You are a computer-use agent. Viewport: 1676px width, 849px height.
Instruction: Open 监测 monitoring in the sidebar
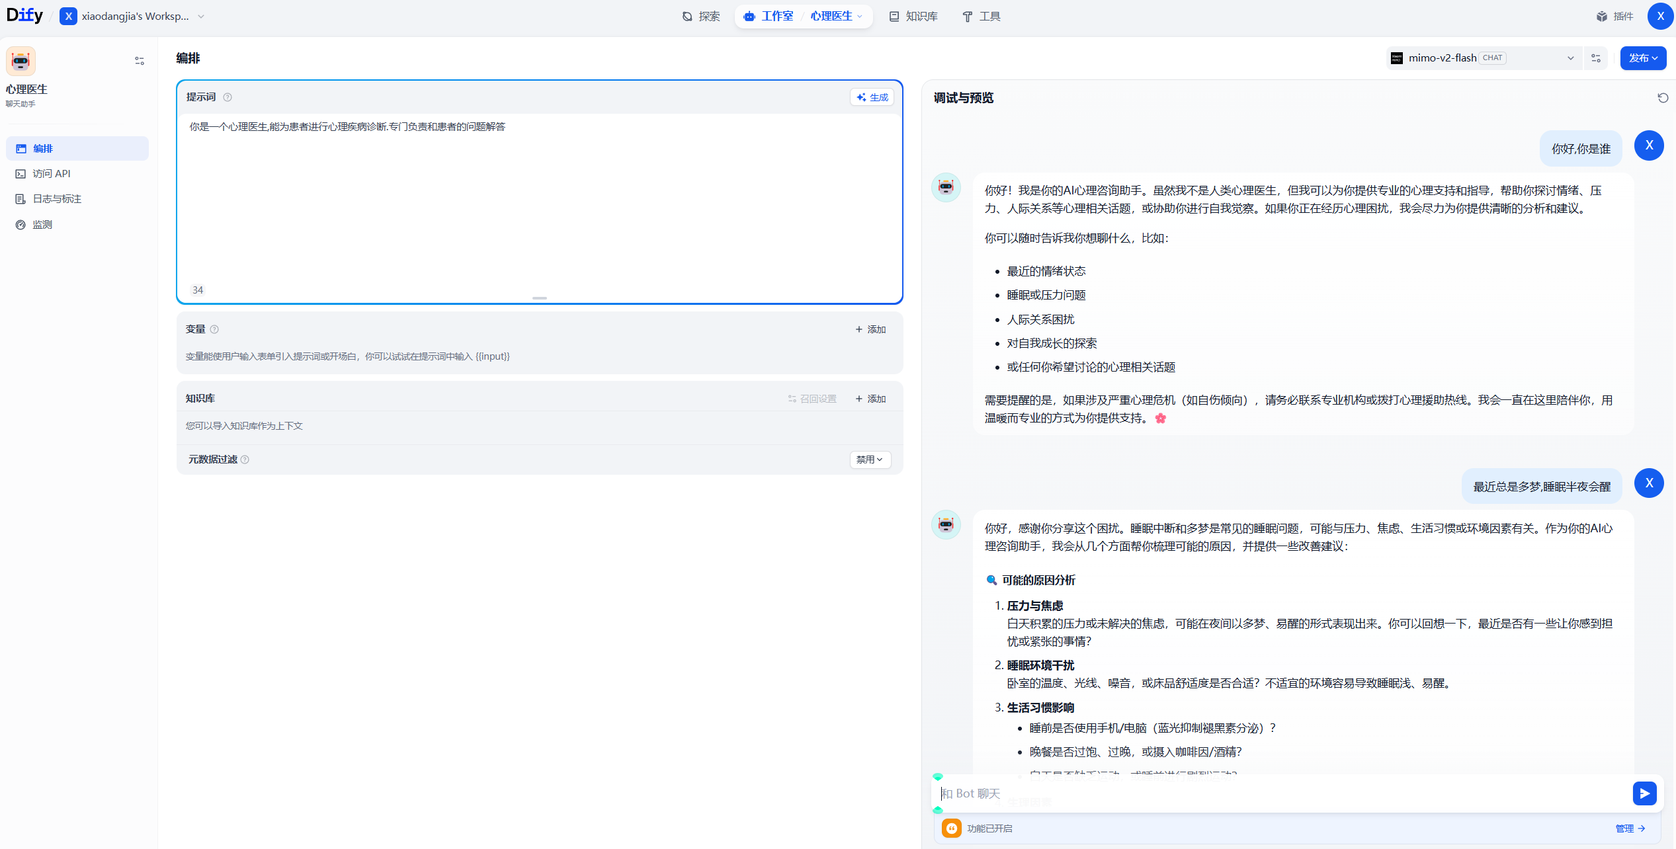(77, 224)
